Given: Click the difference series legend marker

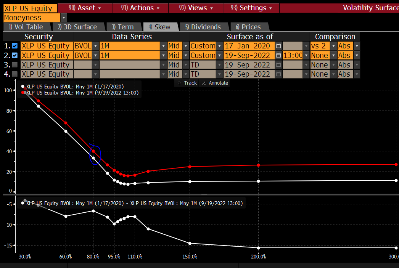Looking at the screenshot, I should (23, 203).
